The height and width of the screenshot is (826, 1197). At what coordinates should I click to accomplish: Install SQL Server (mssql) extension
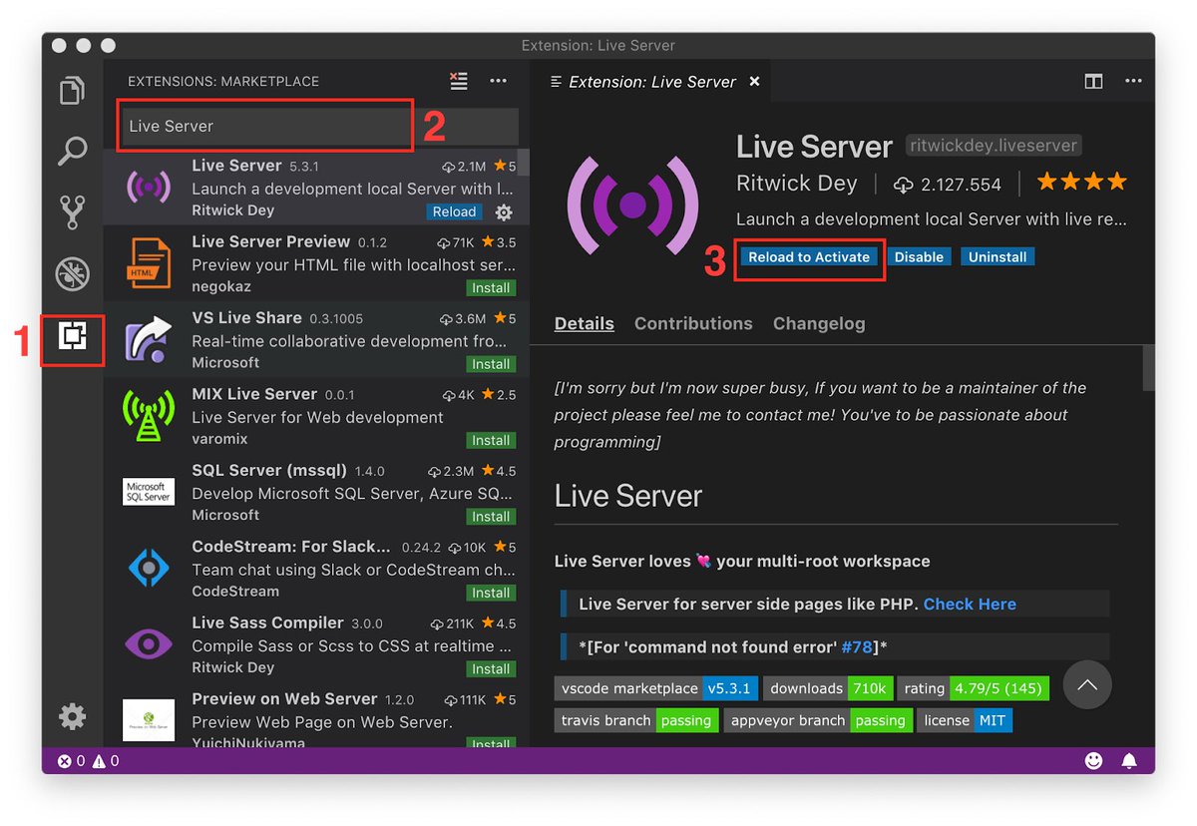(491, 516)
